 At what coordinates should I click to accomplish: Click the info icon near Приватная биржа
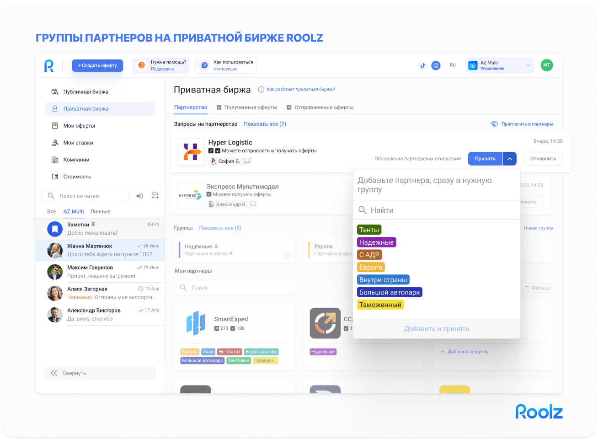(261, 90)
